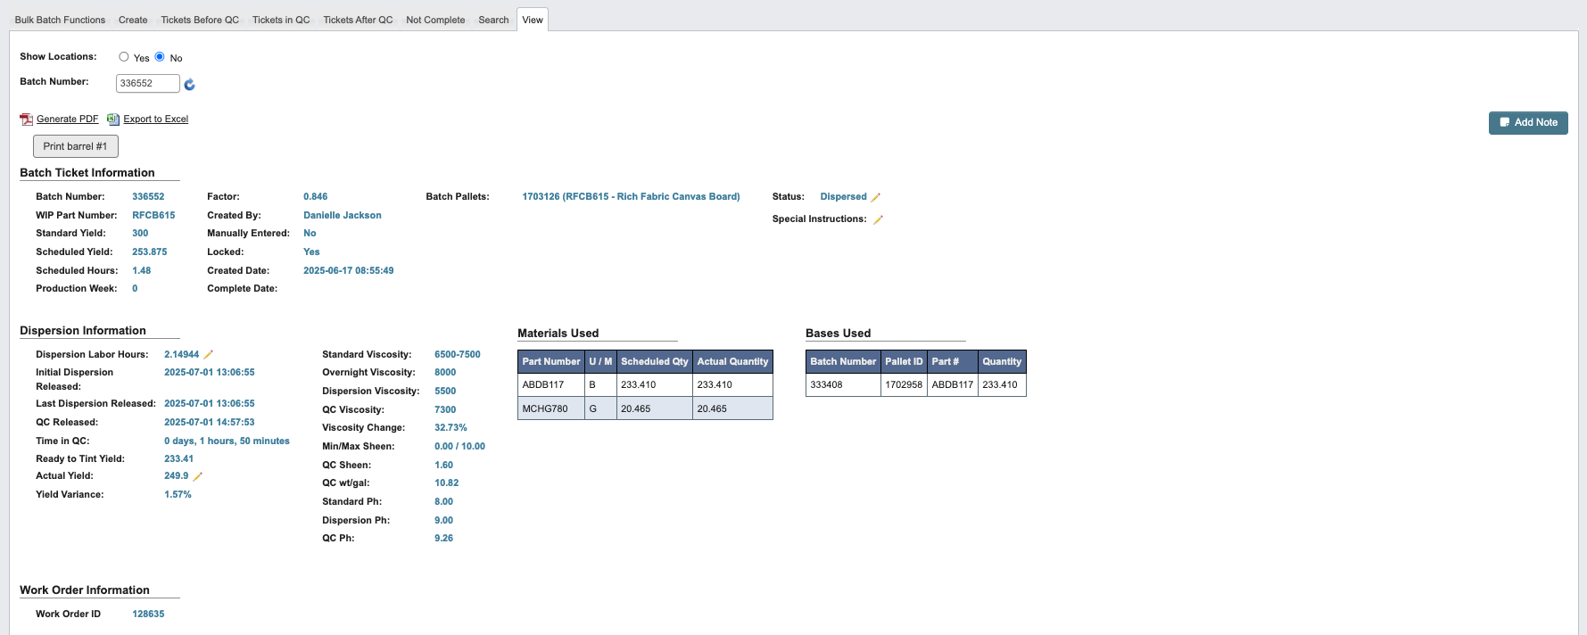
Task: Click WIP Part Number value RFCB615
Action: pos(153,216)
